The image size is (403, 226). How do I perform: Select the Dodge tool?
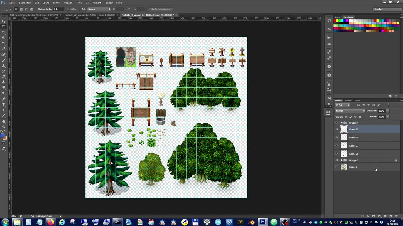(4, 93)
